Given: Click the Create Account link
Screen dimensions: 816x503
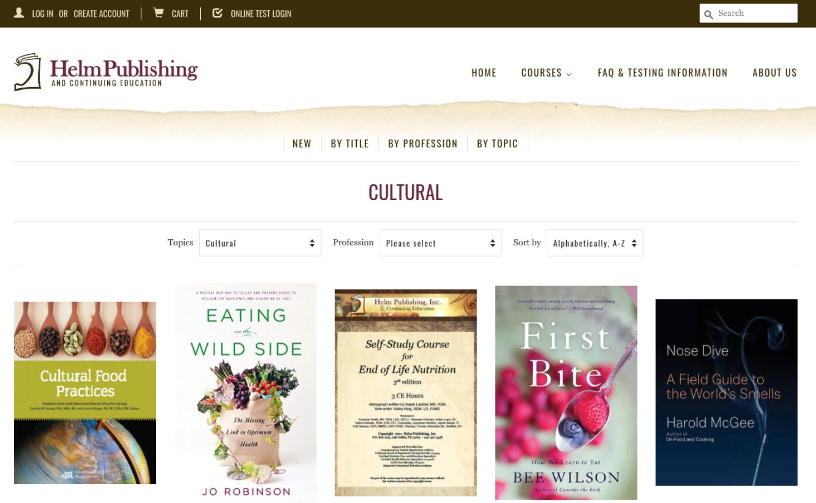Looking at the screenshot, I should pyautogui.click(x=101, y=14).
